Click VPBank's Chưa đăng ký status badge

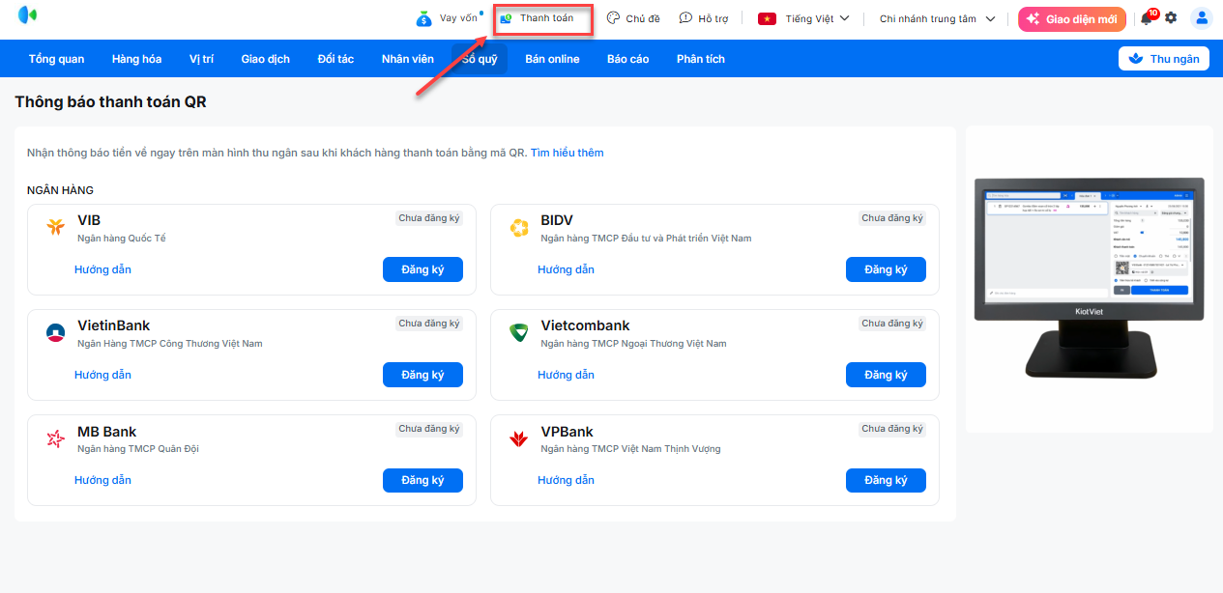coord(892,429)
